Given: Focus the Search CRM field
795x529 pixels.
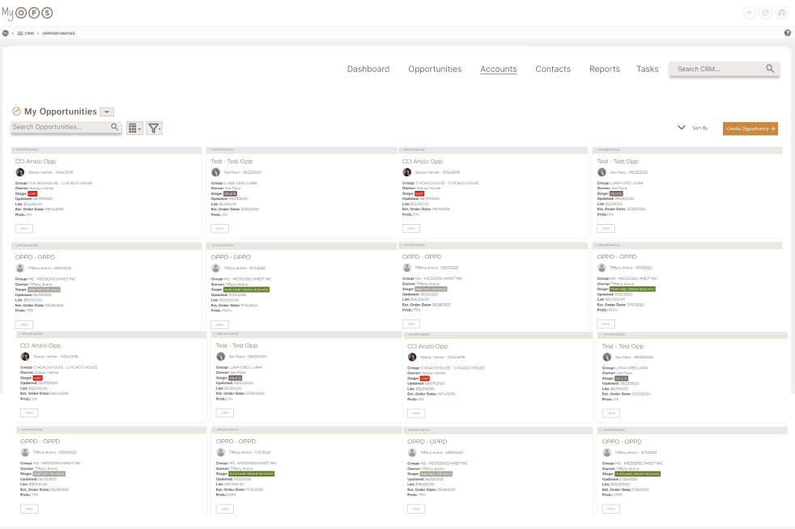Looking at the screenshot, I should pos(724,69).
